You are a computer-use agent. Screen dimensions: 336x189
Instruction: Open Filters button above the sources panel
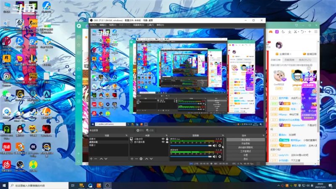coord(150,130)
